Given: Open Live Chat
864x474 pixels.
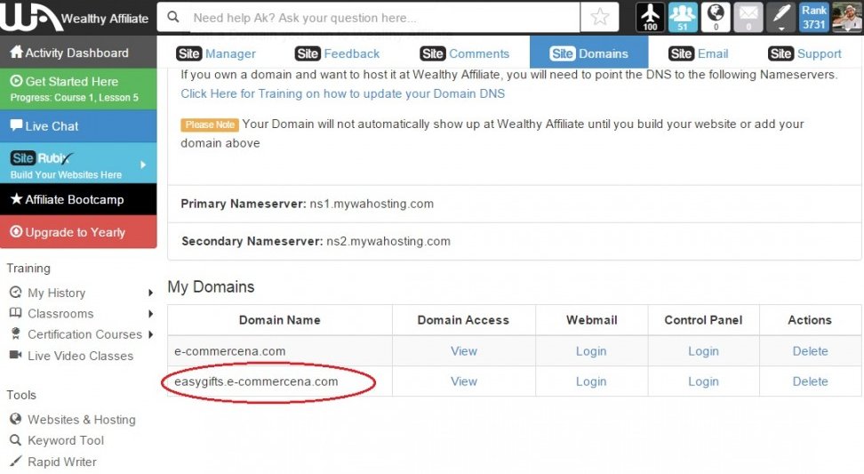Looking at the screenshot, I should click(78, 126).
